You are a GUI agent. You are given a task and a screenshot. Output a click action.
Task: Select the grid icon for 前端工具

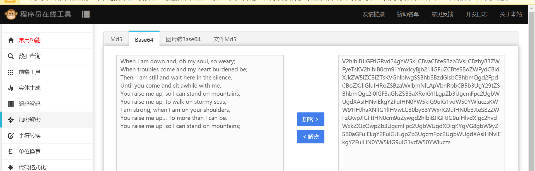[11, 72]
